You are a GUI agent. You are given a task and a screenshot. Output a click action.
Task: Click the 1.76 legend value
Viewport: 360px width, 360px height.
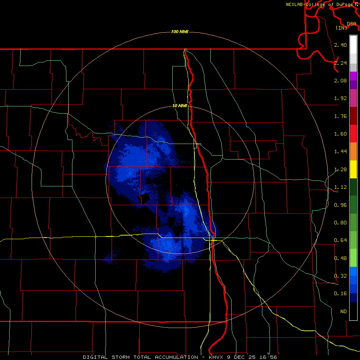[x=340, y=116]
